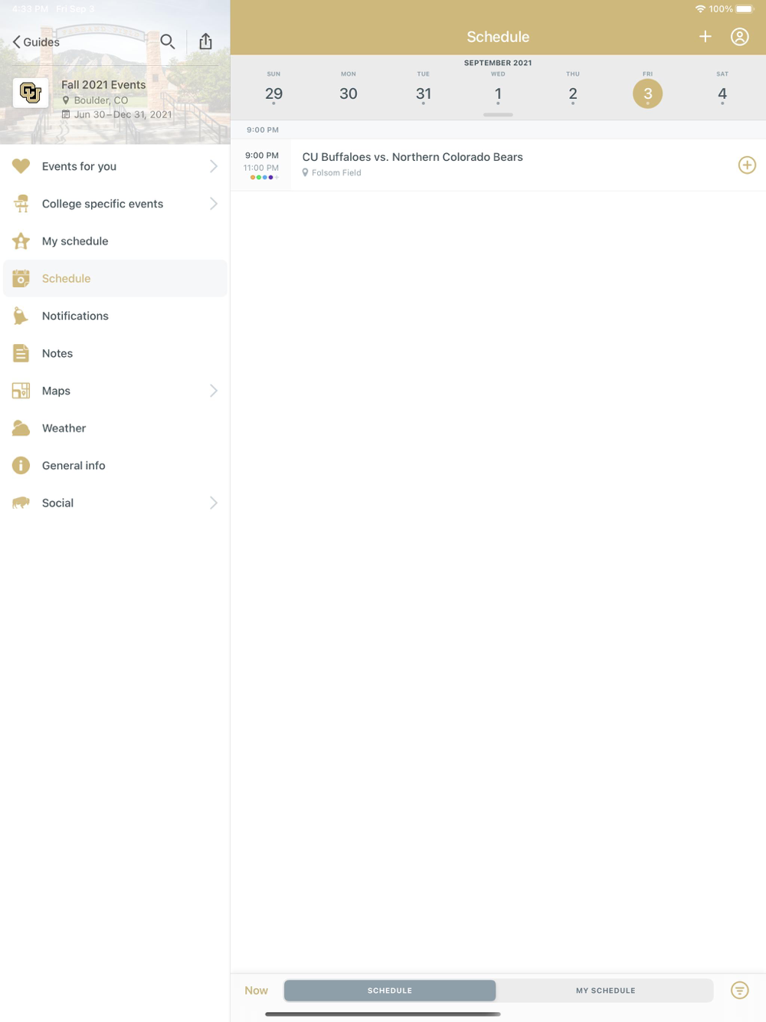Expand Maps chevron
This screenshot has width=766, height=1022.
(214, 391)
